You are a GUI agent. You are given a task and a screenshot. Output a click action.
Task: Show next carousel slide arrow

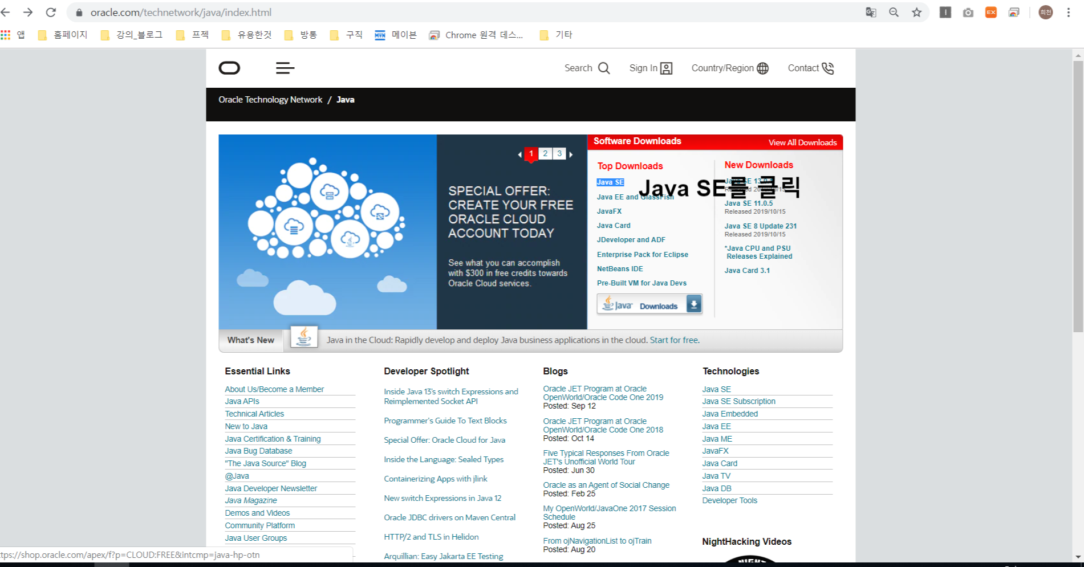pos(571,154)
